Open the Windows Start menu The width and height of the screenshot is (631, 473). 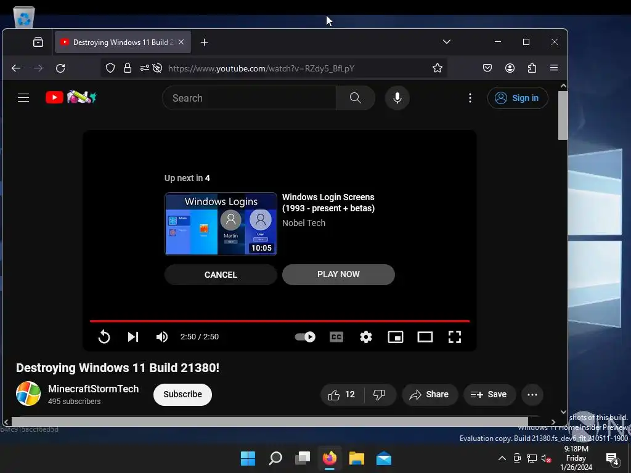click(248, 458)
